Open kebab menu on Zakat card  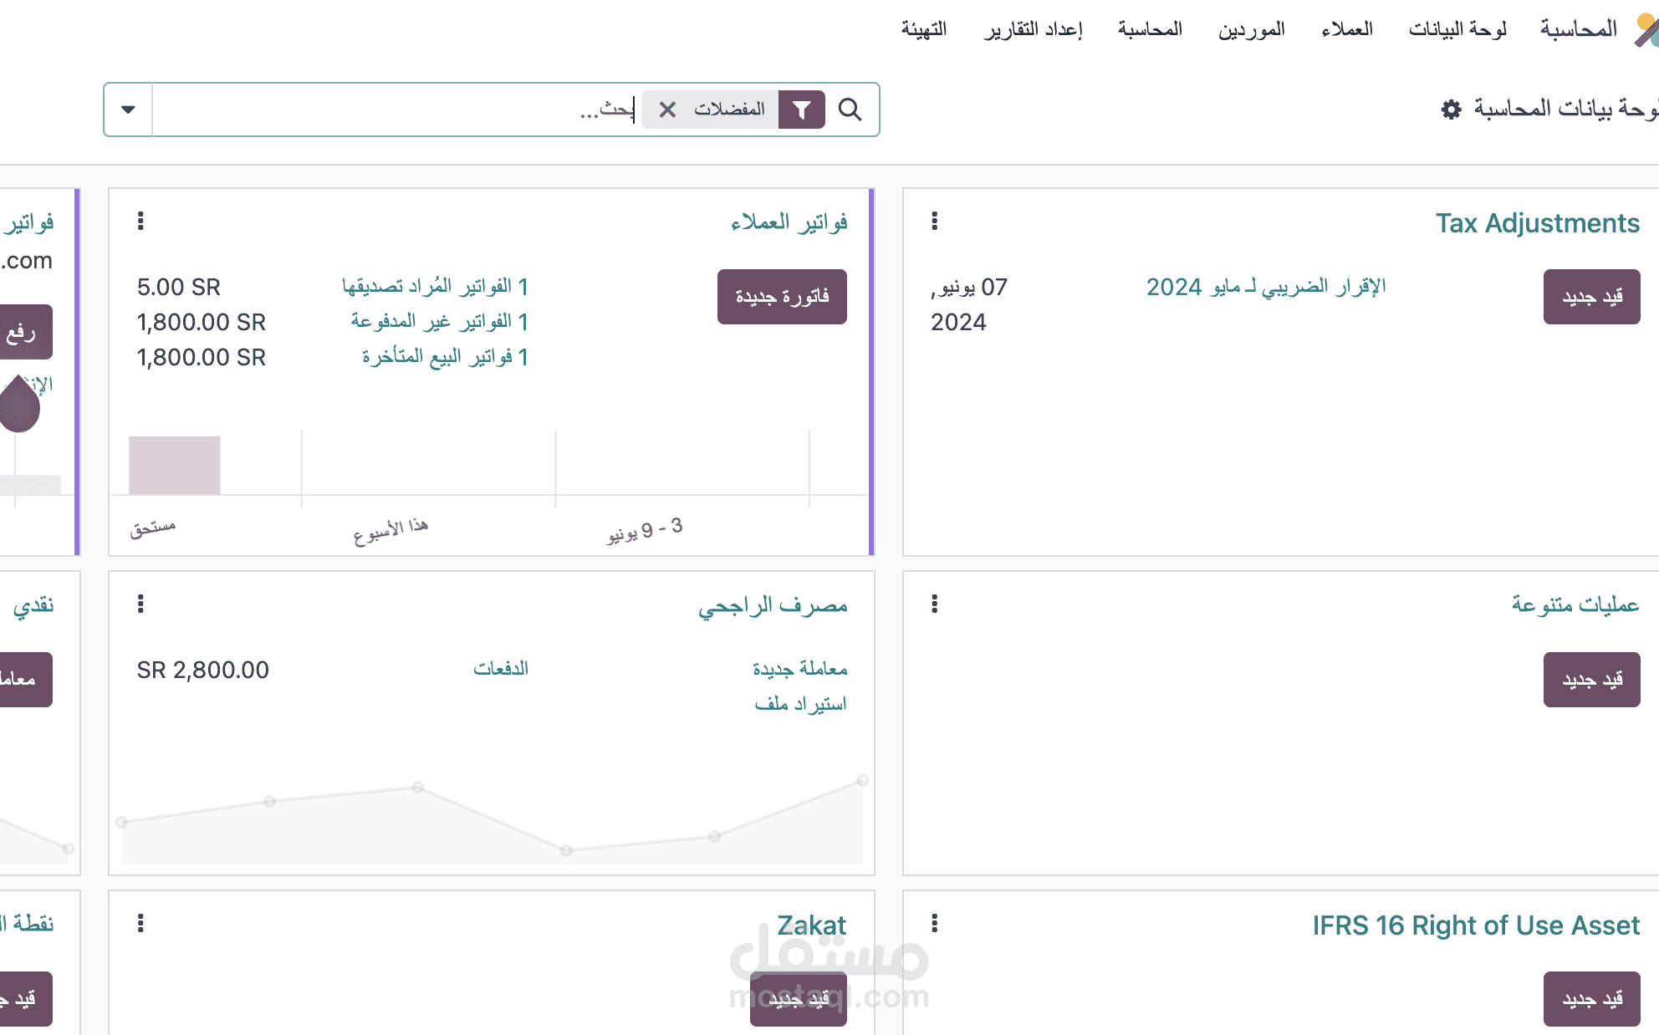coord(140,924)
